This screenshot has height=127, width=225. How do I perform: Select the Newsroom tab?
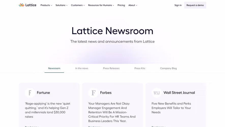[x=54, y=68]
